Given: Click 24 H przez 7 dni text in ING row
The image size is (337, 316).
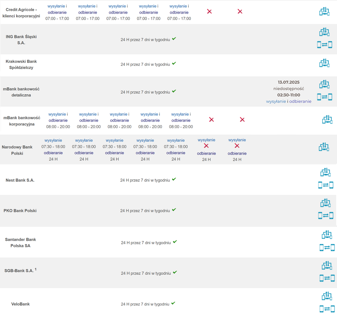Looking at the screenshot, I should (x=145, y=40).
